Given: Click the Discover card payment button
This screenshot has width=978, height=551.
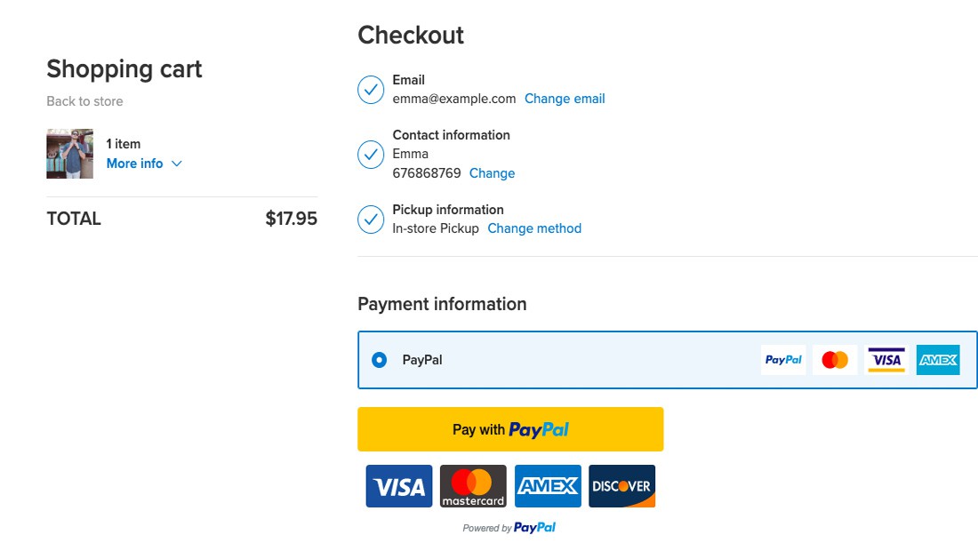Looking at the screenshot, I should (621, 486).
